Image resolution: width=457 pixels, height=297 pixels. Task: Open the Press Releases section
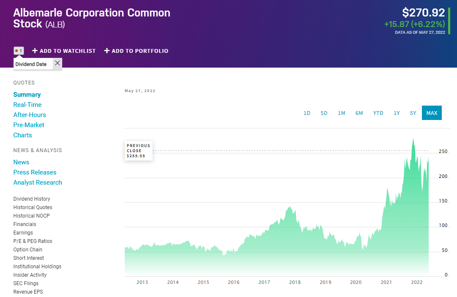[35, 172]
